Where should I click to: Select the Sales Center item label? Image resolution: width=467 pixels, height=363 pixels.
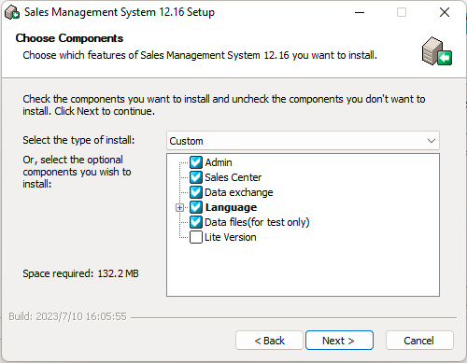pyautogui.click(x=233, y=177)
